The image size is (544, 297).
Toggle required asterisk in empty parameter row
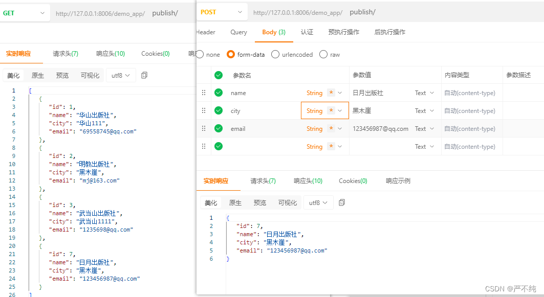point(331,146)
